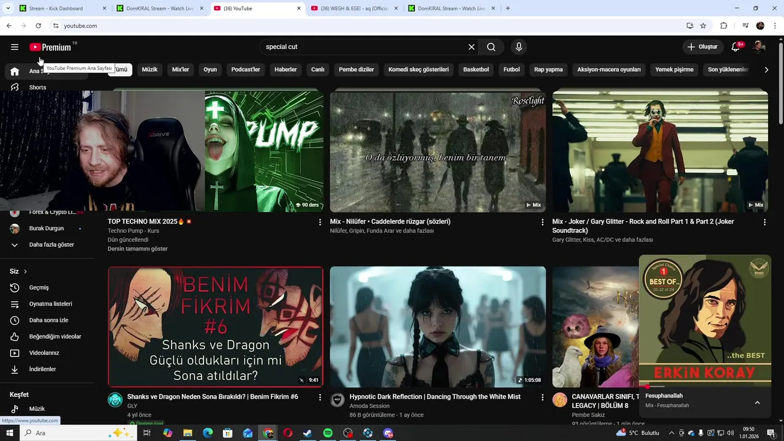The height and width of the screenshot is (441, 784).
Task: Open options for Hypnotic Dark Reflection video
Action: 542,398
